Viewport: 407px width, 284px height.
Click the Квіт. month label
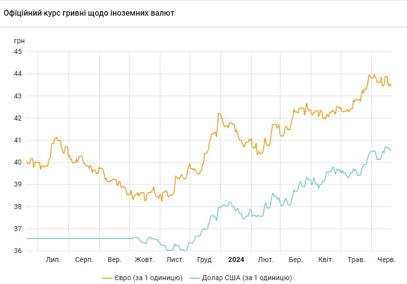(325, 260)
